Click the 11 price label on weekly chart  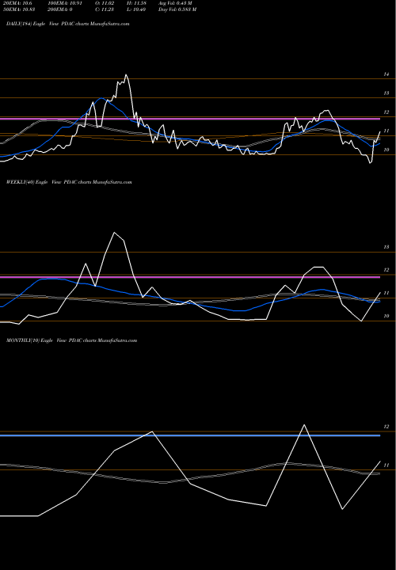[386, 293]
